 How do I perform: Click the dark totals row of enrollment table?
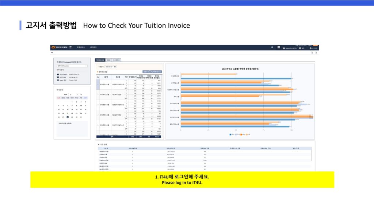tap(129, 137)
